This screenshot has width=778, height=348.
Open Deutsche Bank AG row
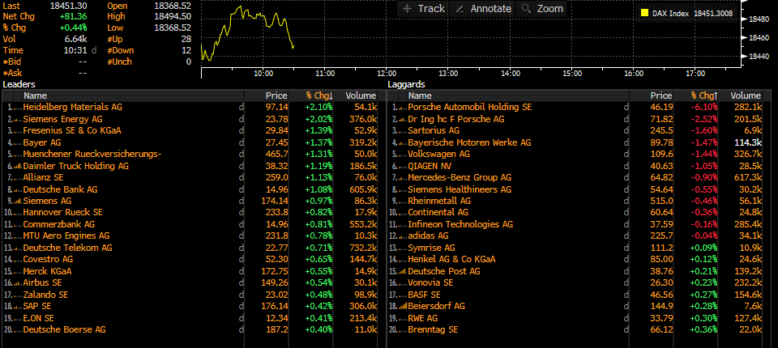pos(60,189)
